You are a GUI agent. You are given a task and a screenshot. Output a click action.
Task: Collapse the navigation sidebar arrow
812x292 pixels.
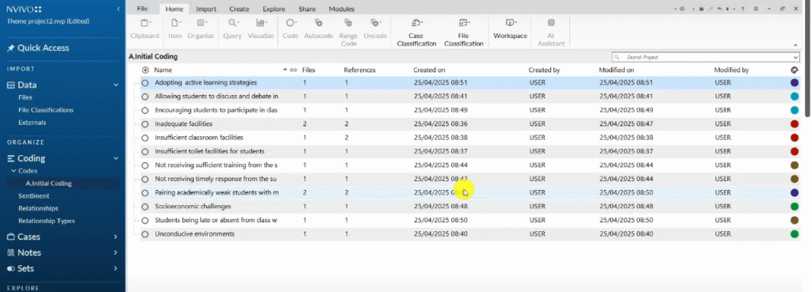pyautogui.click(x=118, y=9)
